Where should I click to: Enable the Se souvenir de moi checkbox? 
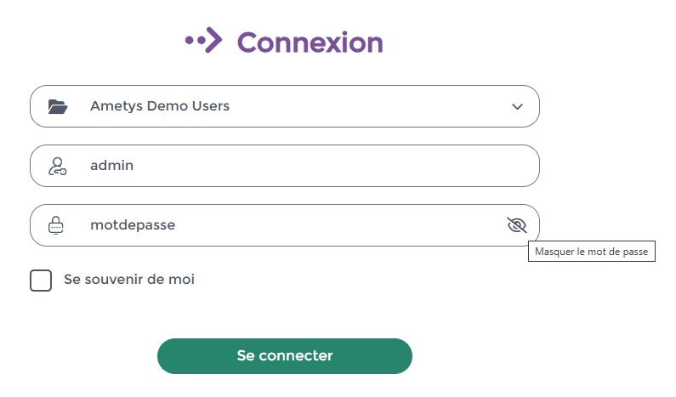point(41,281)
